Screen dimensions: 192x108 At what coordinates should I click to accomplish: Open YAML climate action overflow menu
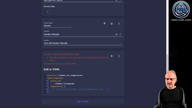point(119,56)
